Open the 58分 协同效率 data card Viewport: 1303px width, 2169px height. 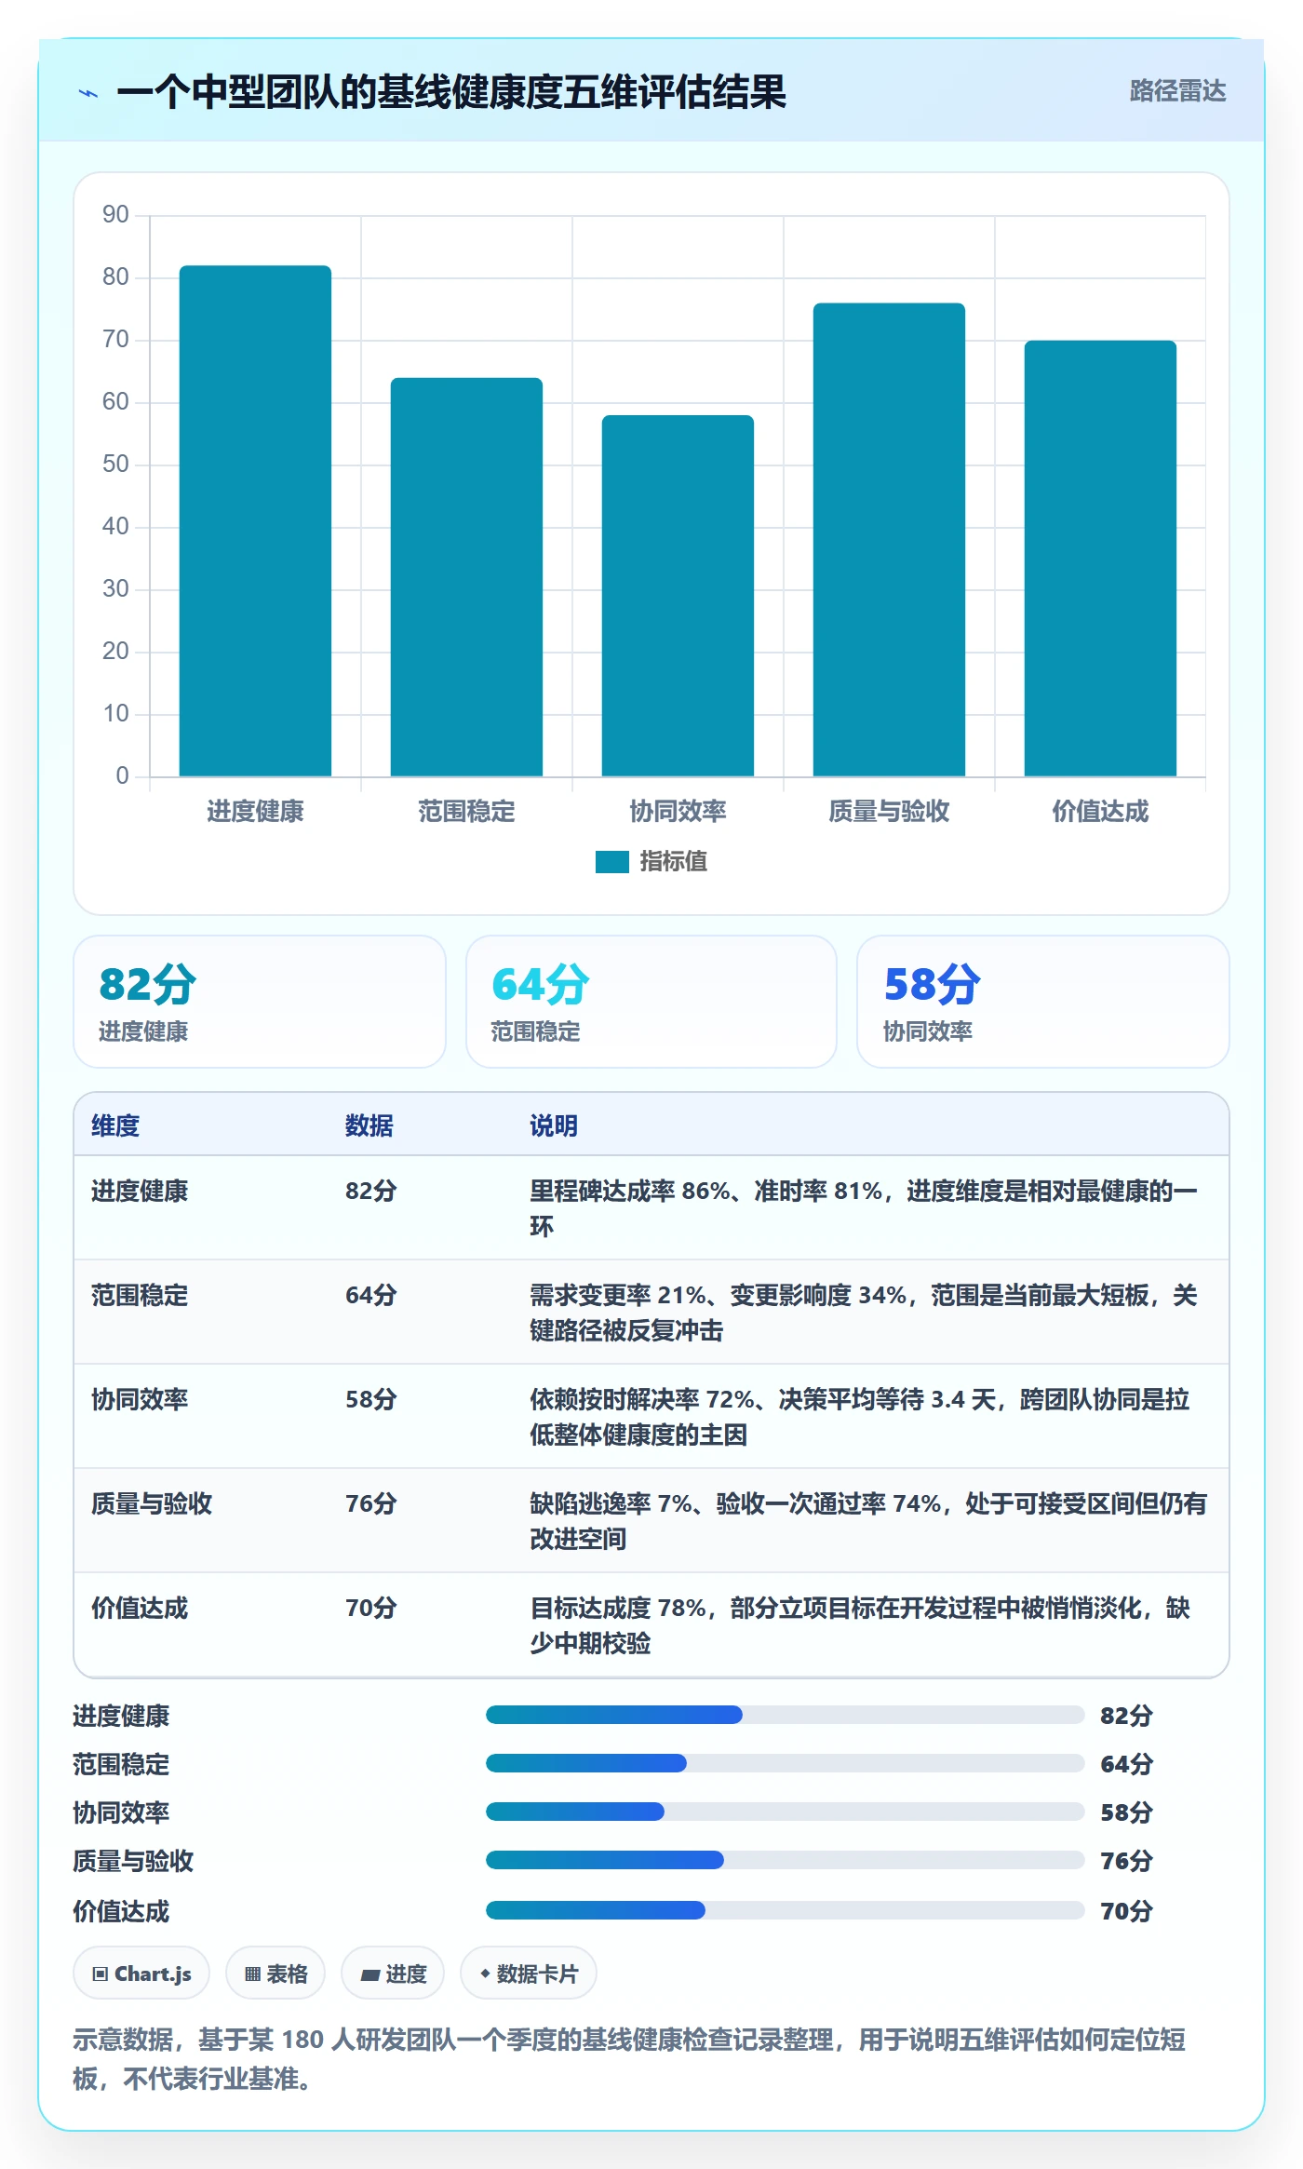click(1043, 1002)
